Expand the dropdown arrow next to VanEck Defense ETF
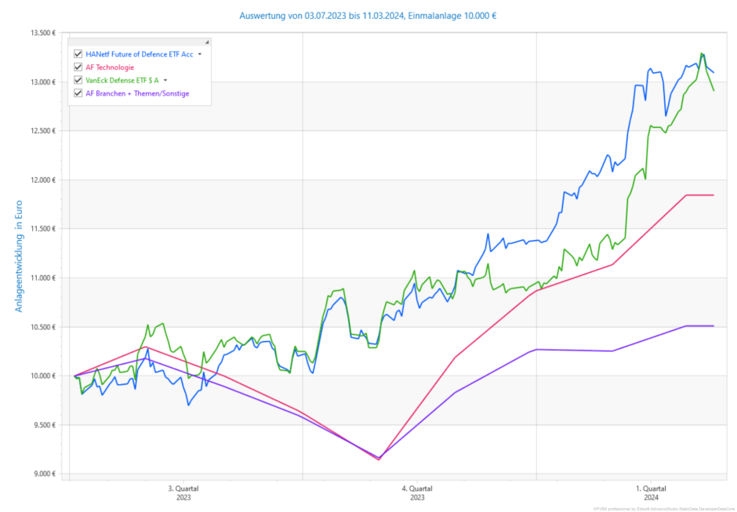Image resolution: width=737 pixels, height=512 pixels. 165,80
